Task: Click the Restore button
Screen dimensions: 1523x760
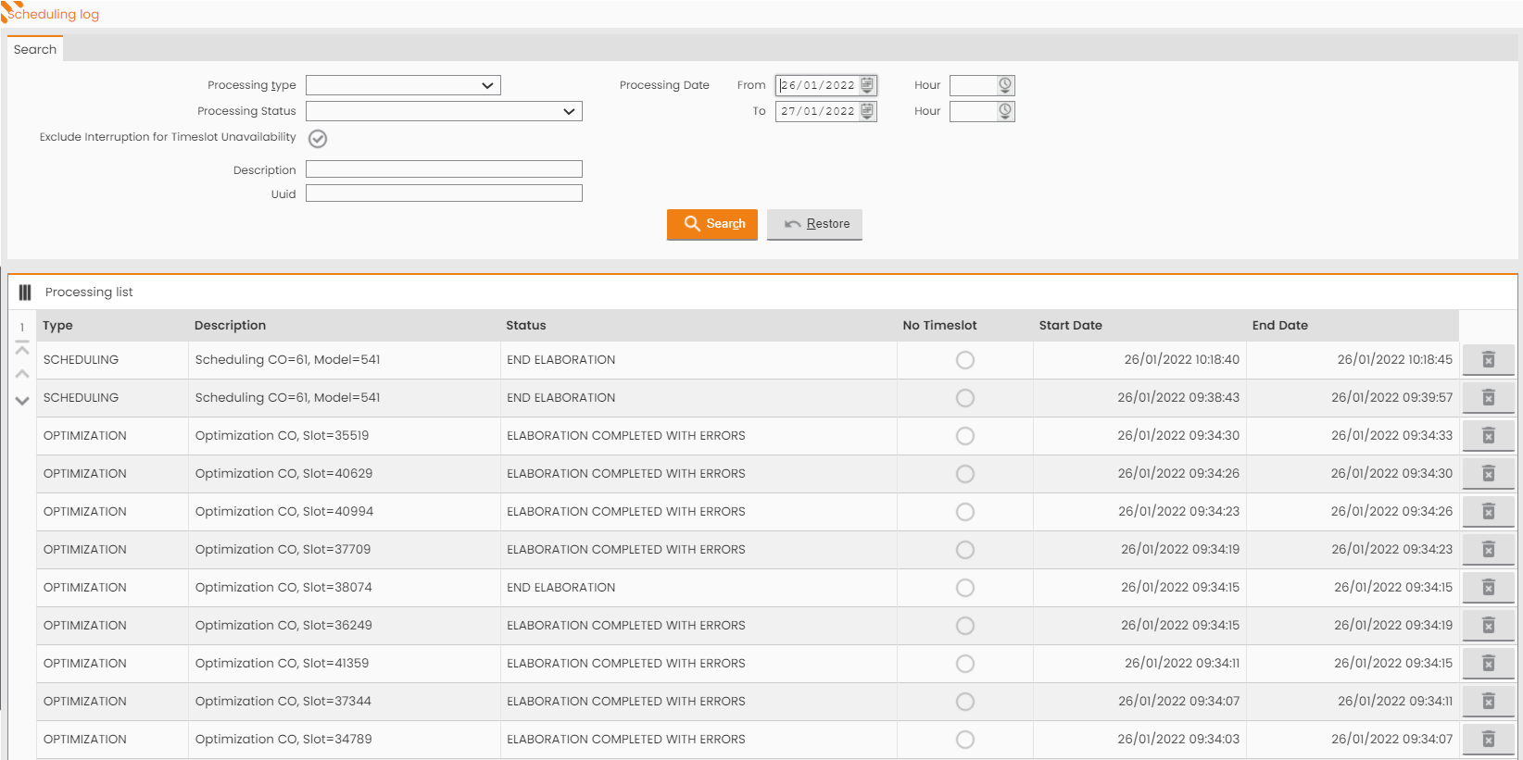Action: pos(814,224)
